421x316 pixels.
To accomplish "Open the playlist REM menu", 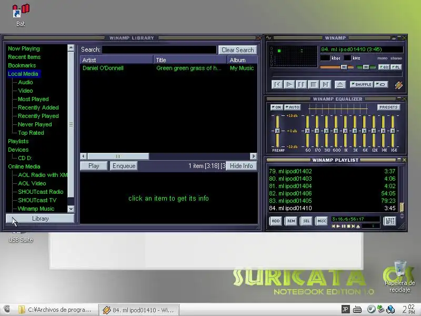I will pos(291,221).
